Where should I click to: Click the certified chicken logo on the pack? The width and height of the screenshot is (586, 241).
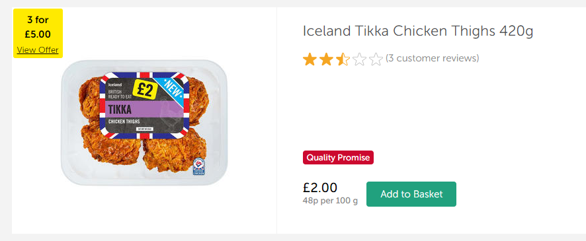point(198,166)
